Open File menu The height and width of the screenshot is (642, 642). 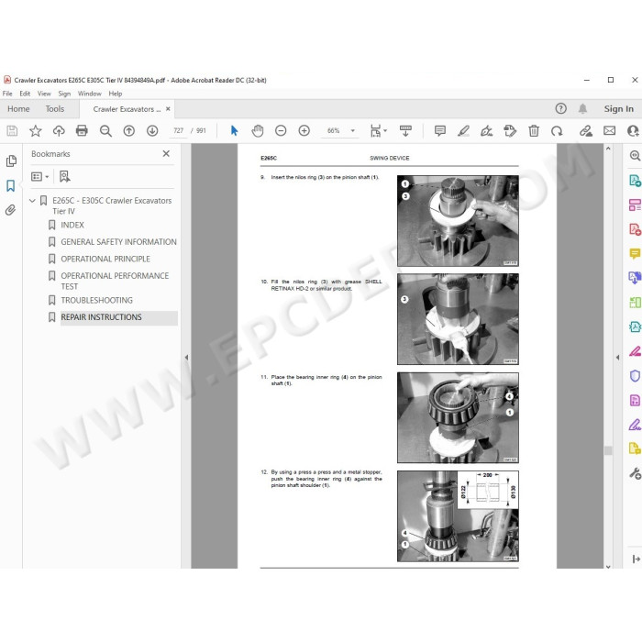tap(7, 94)
